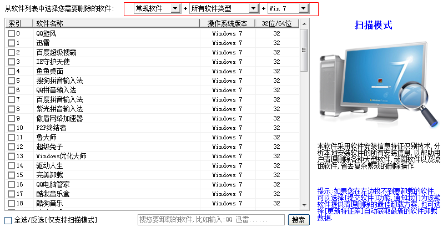Check the box for QQ旋风
The image size is (448, 232).
point(11,34)
